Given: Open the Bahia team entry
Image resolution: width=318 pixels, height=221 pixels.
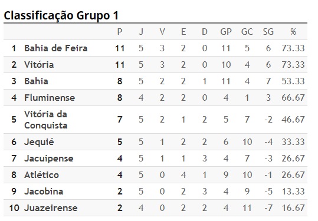Looking at the screenshot, I should coord(37,81).
